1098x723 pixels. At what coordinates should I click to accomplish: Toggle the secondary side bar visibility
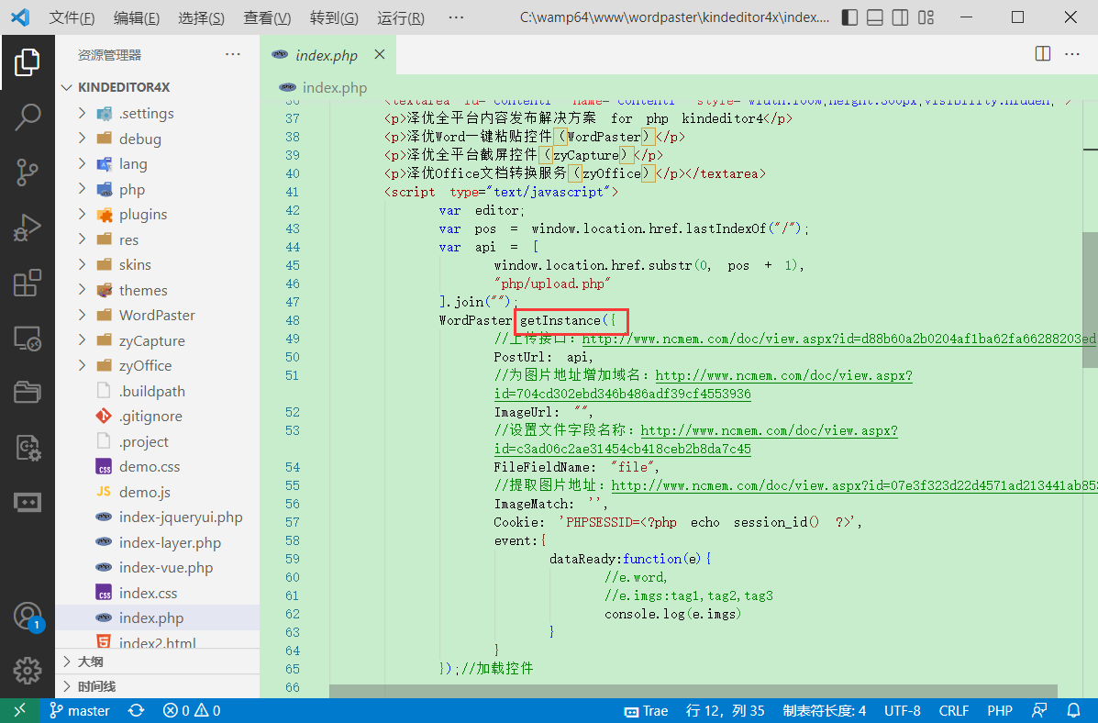(901, 17)
